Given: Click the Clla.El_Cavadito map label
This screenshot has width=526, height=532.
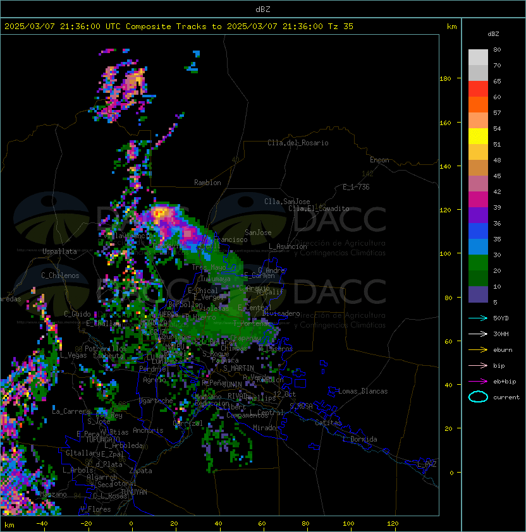Looking at the screenshot, I should [x=319, y=209].
